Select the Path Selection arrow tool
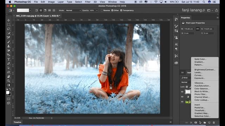Viewport: 225px width, 126px height. pyautogui.click(x=8, y=68)
